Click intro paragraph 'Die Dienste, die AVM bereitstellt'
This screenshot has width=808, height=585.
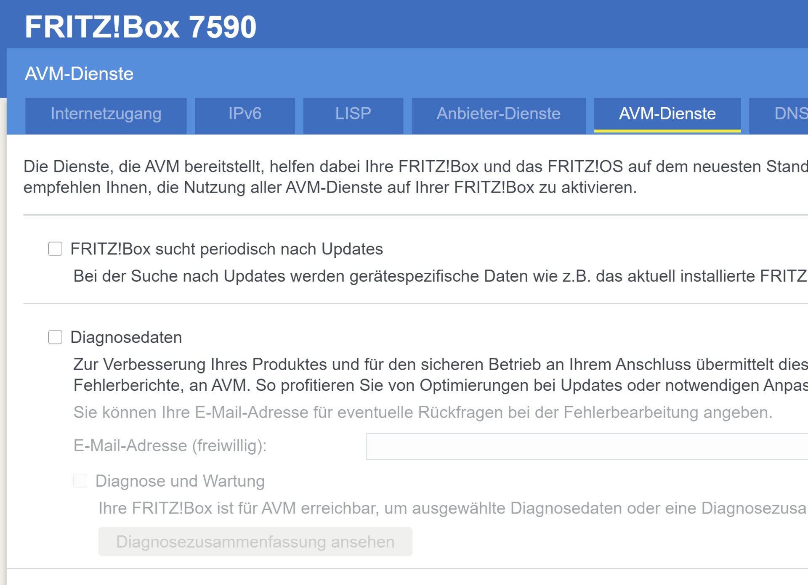click(x=416, y=177)
